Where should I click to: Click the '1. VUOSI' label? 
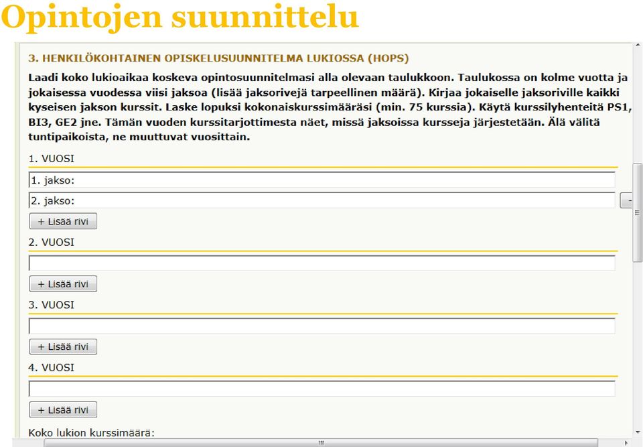click(52, 158)
